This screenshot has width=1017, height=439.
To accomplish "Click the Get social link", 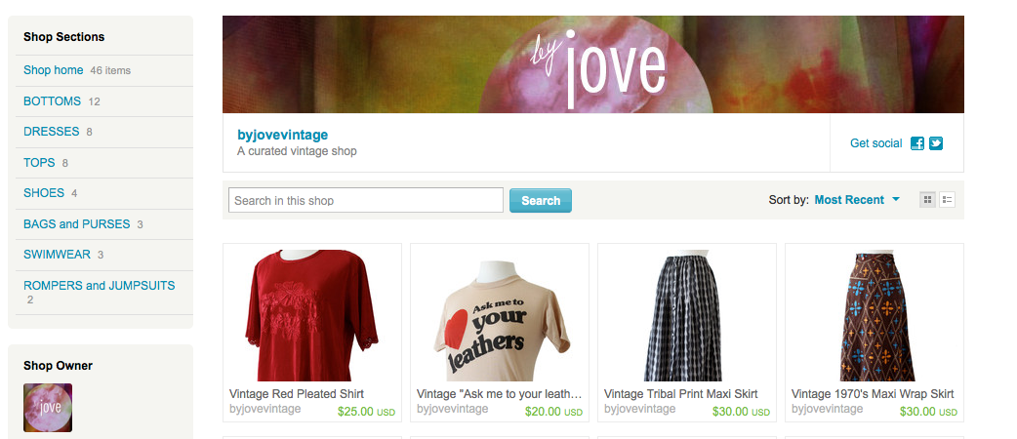I will click(x=875, y=143).
